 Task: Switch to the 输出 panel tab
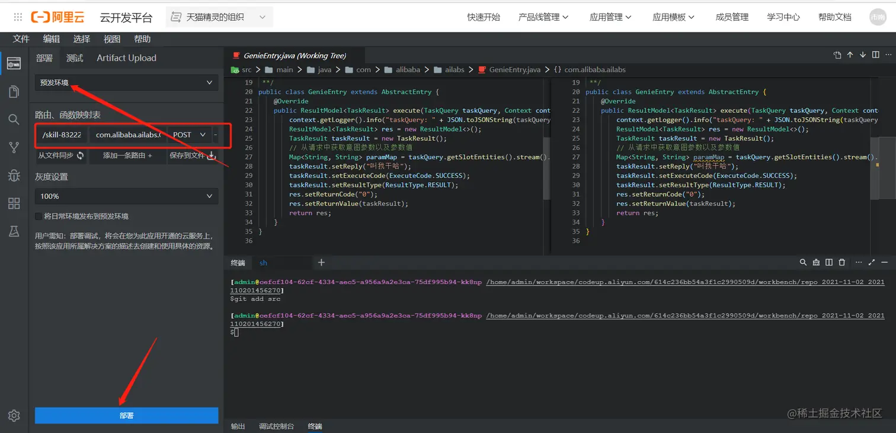click(238, 426)
